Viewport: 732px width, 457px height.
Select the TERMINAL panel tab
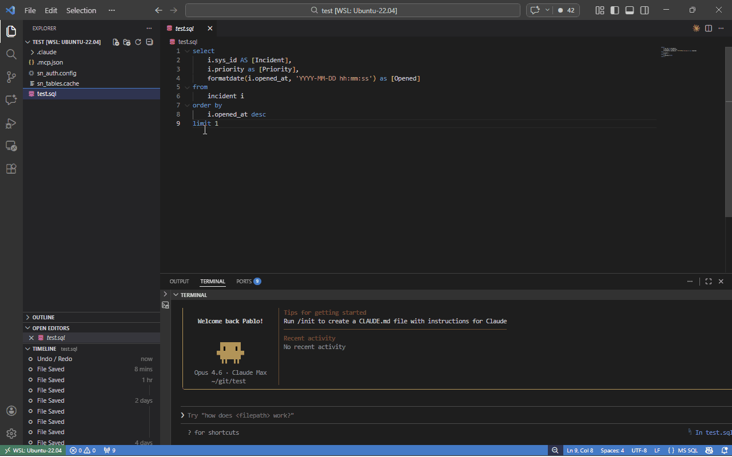click(213, 281)
